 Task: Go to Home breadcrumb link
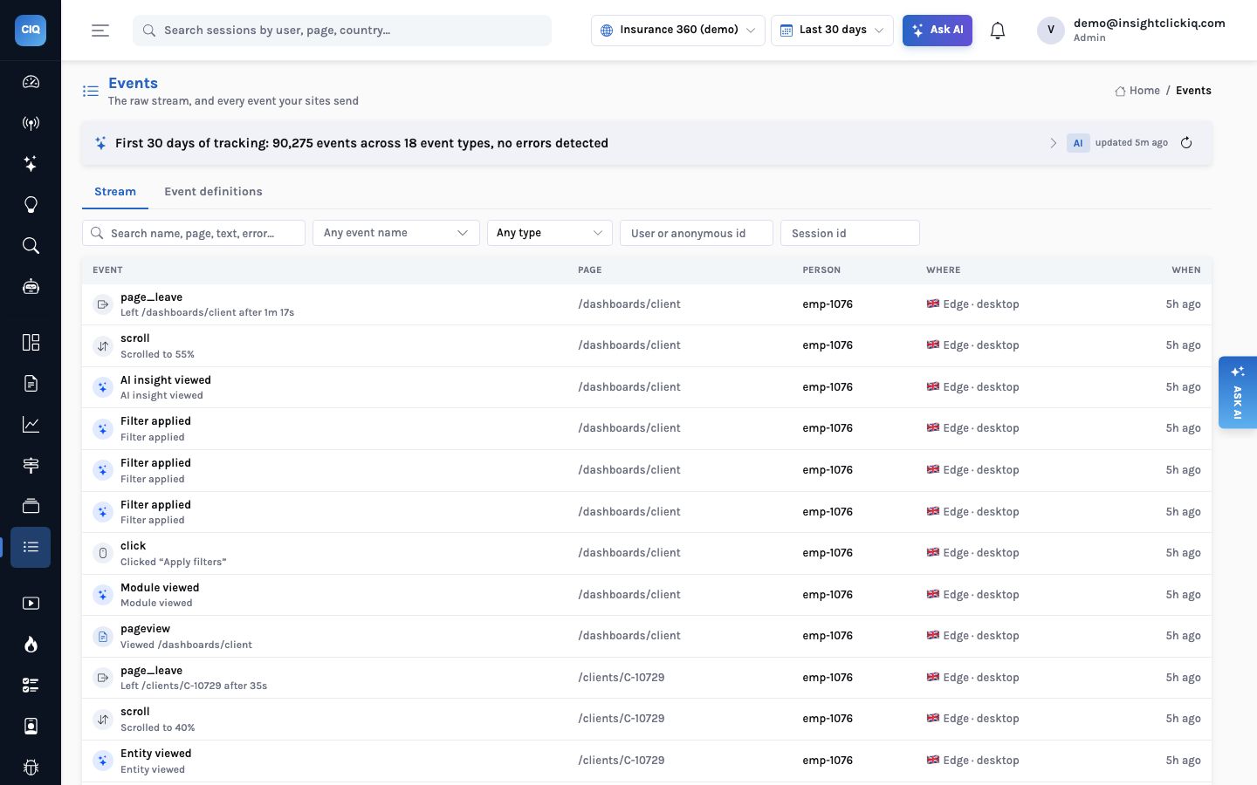coord(1137,91)
